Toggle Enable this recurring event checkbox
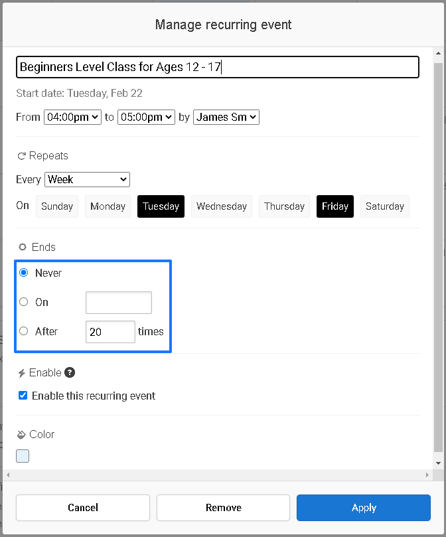Image resolution: width=446 pixels, height=537 pixels. click(23, 396)
